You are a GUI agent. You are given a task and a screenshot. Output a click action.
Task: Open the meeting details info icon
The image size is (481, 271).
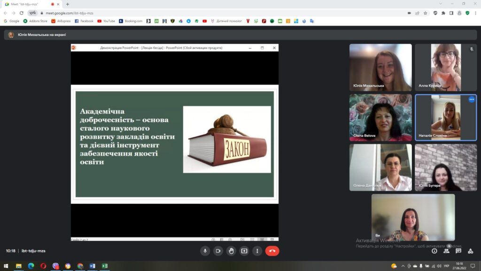click(x=434, y=251)
